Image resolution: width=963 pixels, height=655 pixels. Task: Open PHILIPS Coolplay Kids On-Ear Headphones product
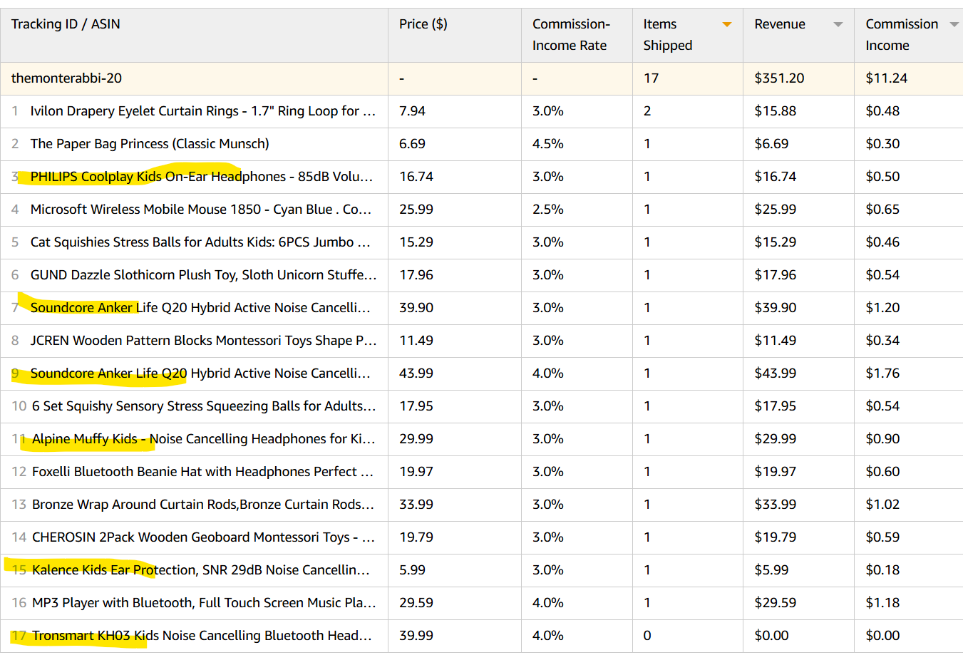[x=202, y=177]
